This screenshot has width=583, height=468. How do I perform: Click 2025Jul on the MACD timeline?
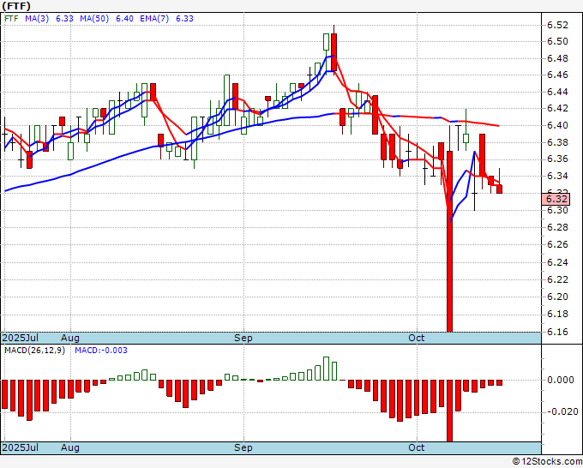(x=21, y=447)
